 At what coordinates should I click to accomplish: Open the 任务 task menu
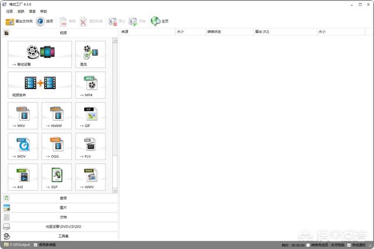9,12
